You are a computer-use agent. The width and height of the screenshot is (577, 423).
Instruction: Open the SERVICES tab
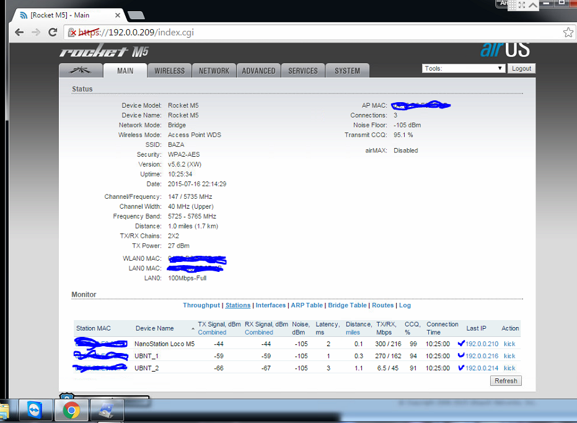[x=303, y=71]
